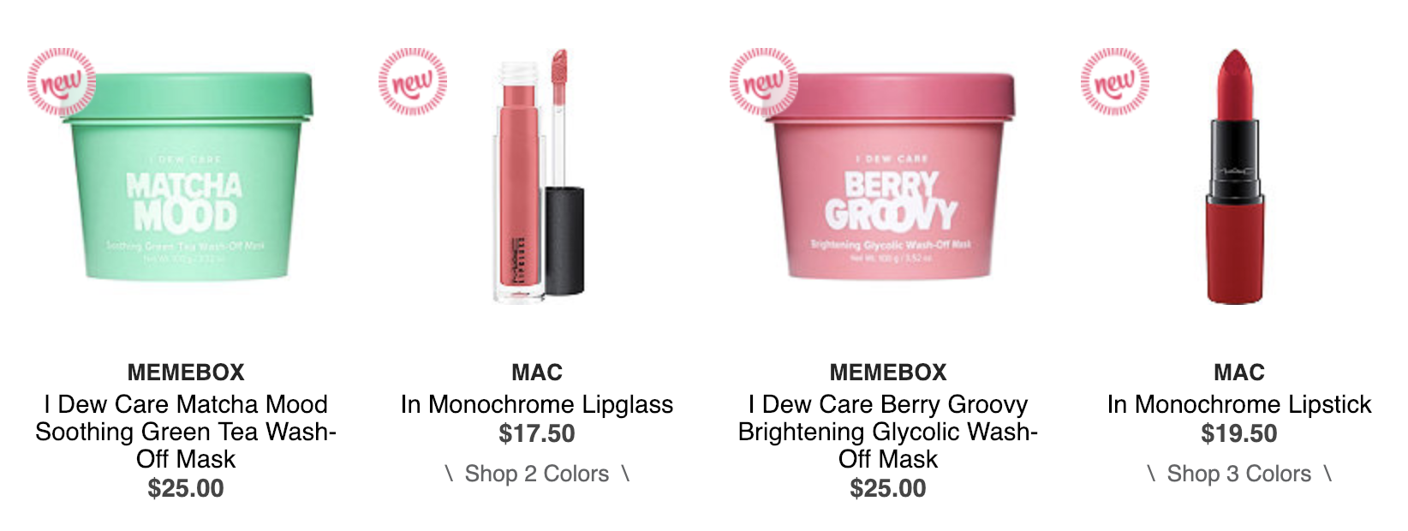Click the new badge on Berry Groovy mask

(x=764, y=82)
